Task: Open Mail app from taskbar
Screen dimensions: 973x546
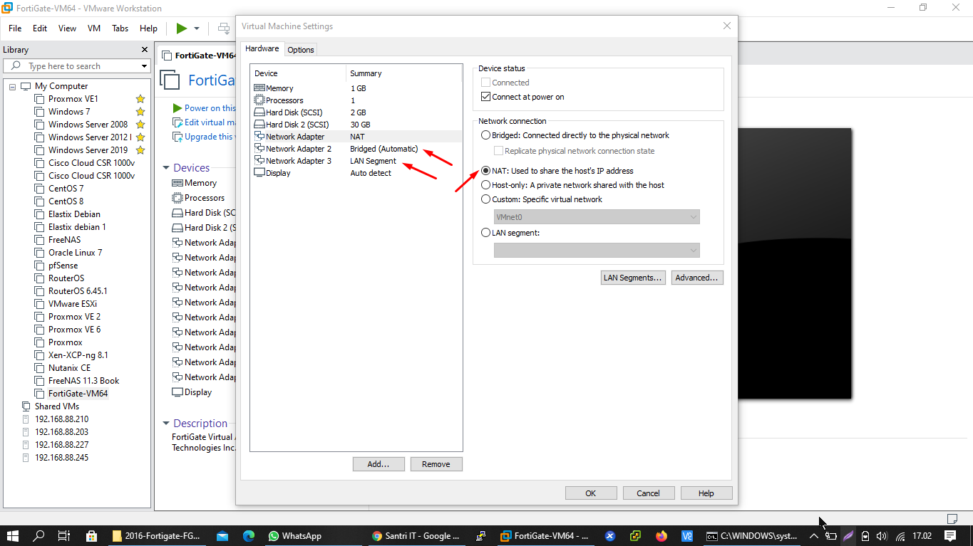Action: [x=222, y=536]
